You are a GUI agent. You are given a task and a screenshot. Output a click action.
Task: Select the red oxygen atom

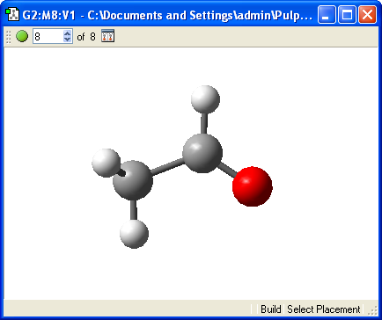point(253,186)
